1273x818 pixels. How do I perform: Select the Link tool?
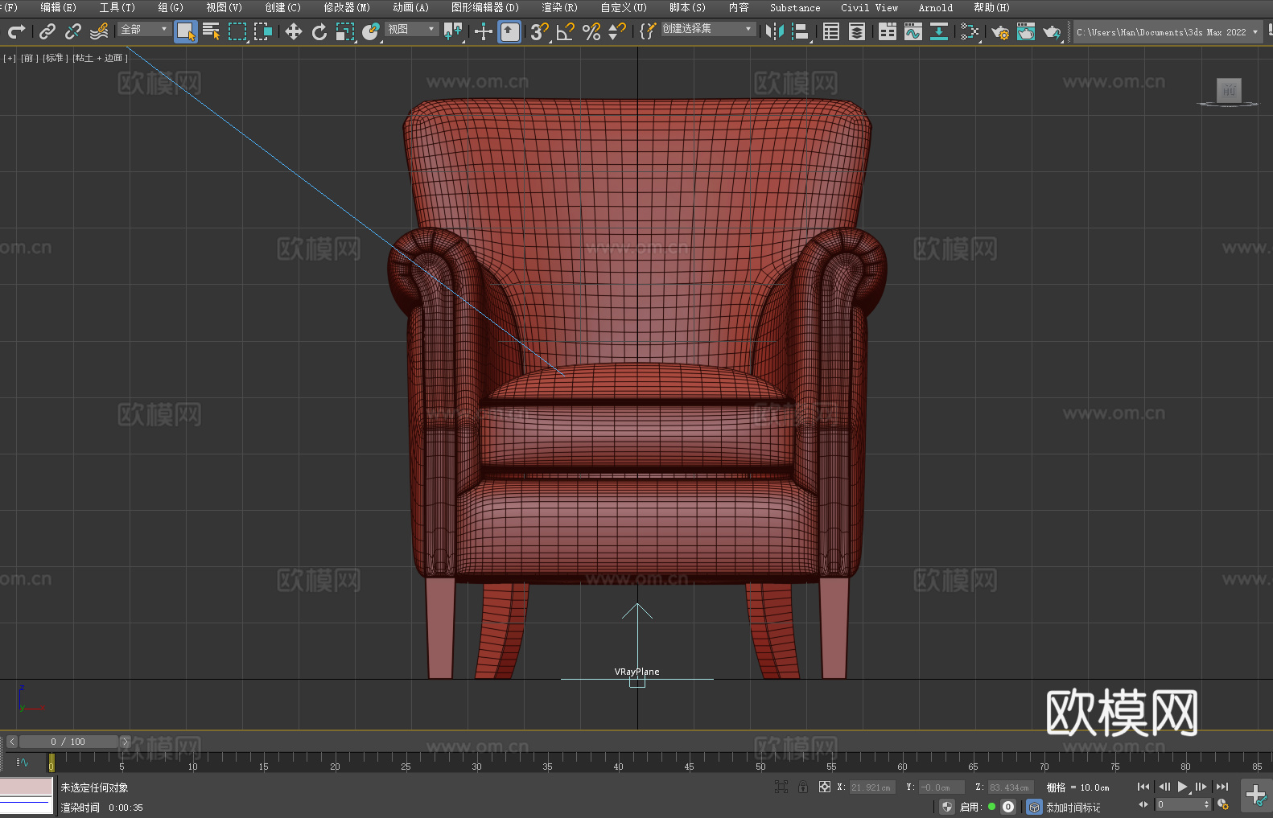click(47, 31)
